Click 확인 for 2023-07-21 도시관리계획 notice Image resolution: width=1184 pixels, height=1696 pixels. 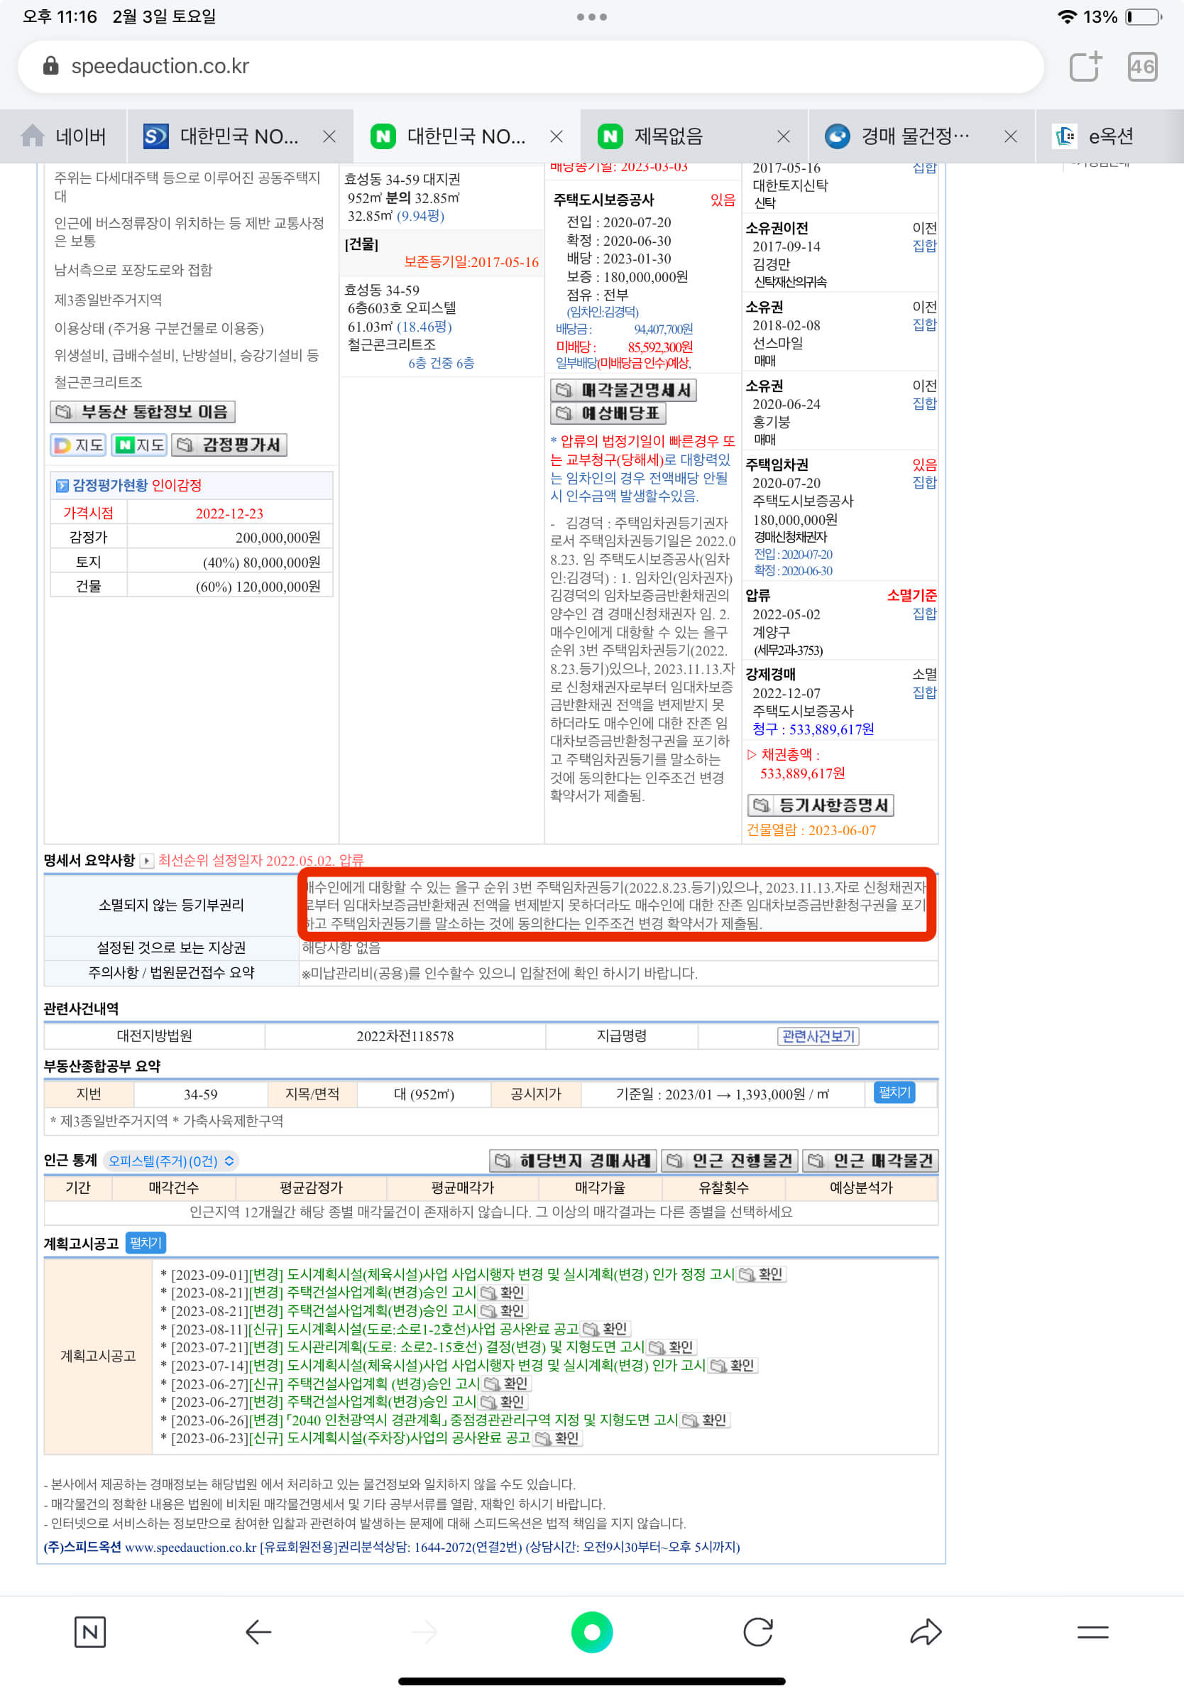[671, 1347]
